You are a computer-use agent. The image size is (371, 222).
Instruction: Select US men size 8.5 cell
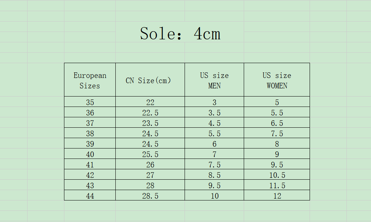pos(214,175)
